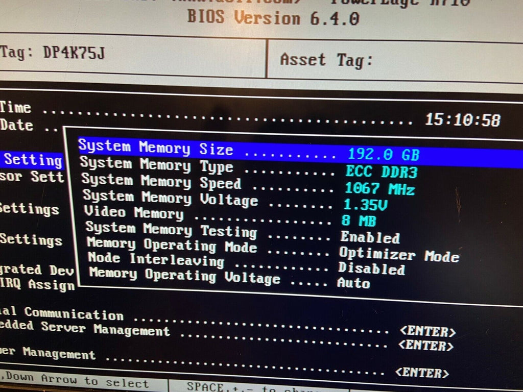Select the Integrated Devices menu entry
The width and height of the screenshot is (523, 392).
point(37,269)
